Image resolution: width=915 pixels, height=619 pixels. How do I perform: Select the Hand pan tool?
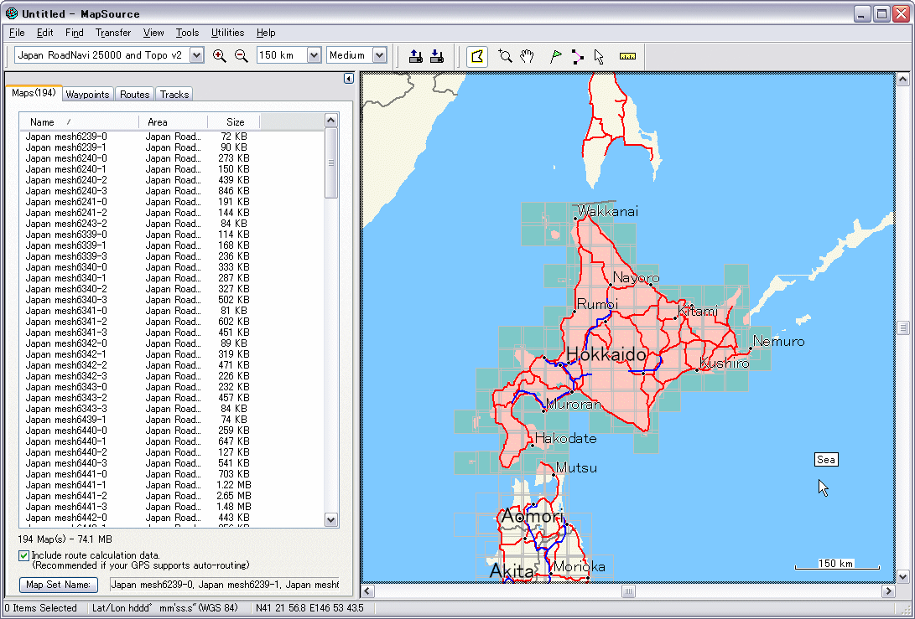click(x=527, y=56)
